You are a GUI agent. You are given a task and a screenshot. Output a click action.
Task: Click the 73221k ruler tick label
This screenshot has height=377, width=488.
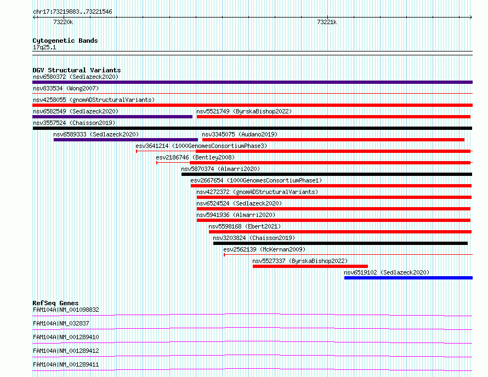[x=327, y=22]
